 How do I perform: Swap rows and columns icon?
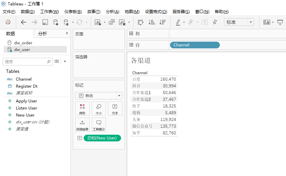tap(140, 22)
